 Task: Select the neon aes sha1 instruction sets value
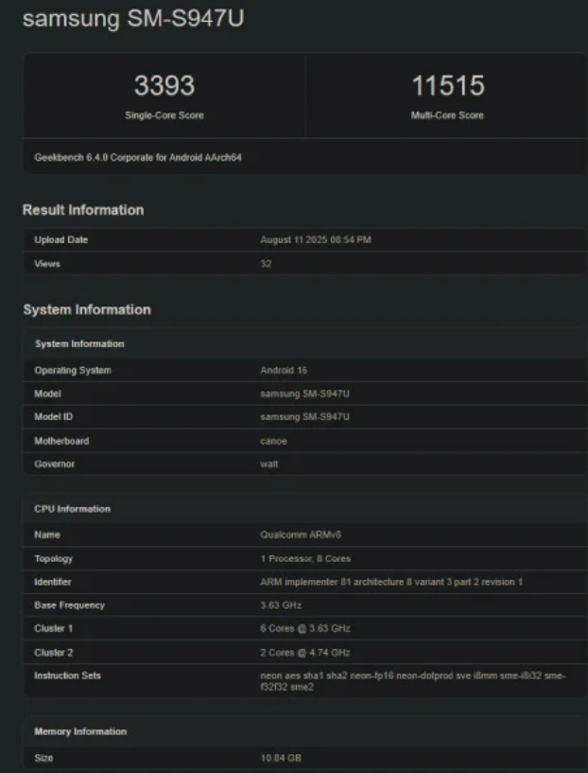(413, 681)
